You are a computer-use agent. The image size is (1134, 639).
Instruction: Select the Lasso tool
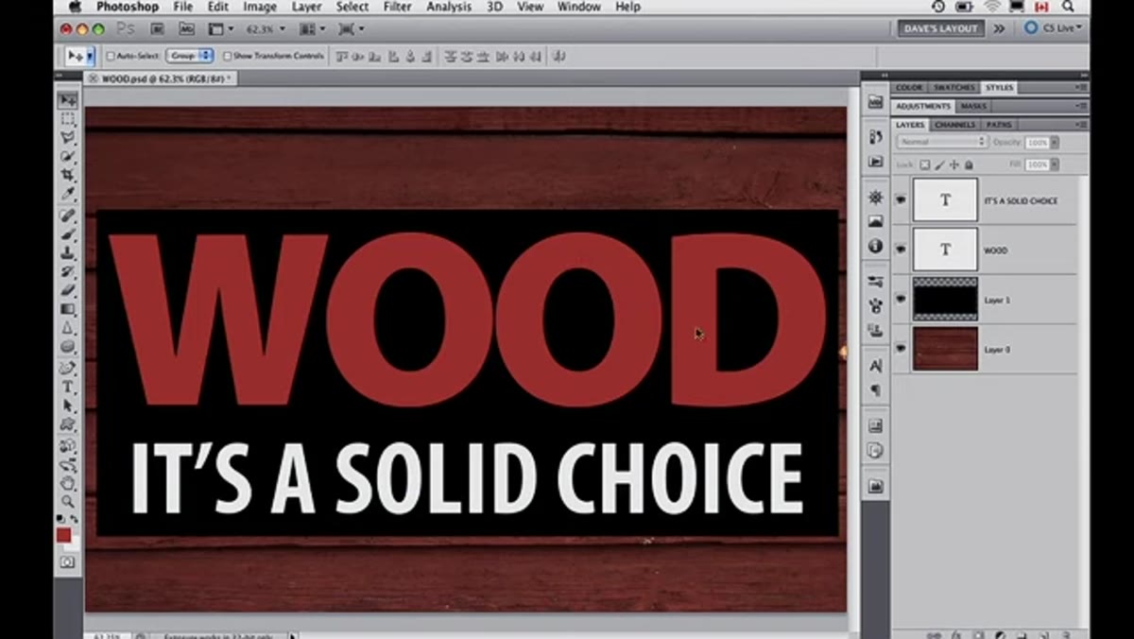coord(68,137)
